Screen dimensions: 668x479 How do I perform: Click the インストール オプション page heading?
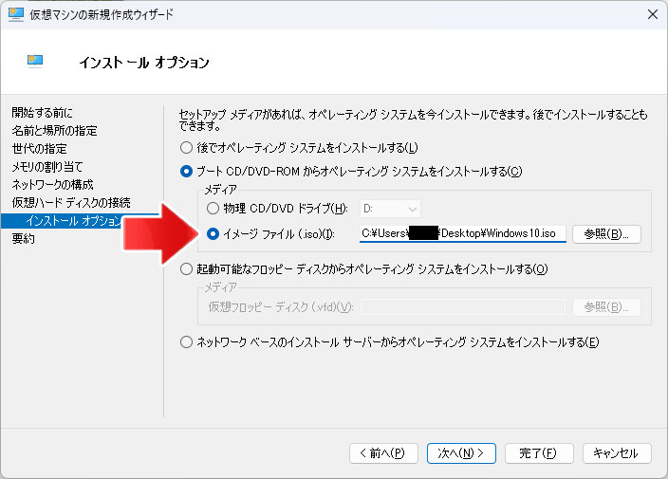[x=144, y=63]
